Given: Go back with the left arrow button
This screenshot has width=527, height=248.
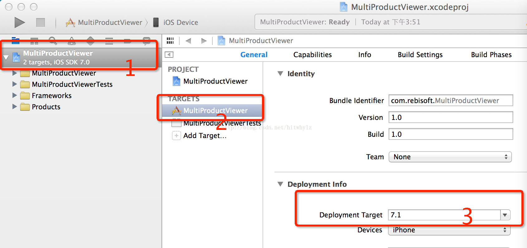Looking at the screenshot, I should pos(188,41).
